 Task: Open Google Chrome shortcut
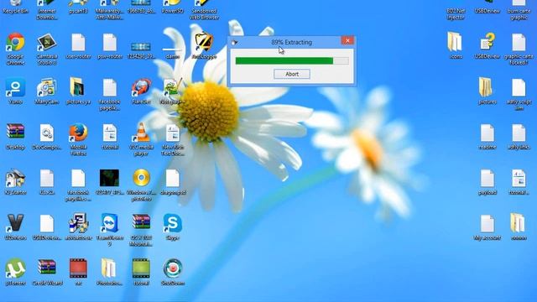click(15, 49)
